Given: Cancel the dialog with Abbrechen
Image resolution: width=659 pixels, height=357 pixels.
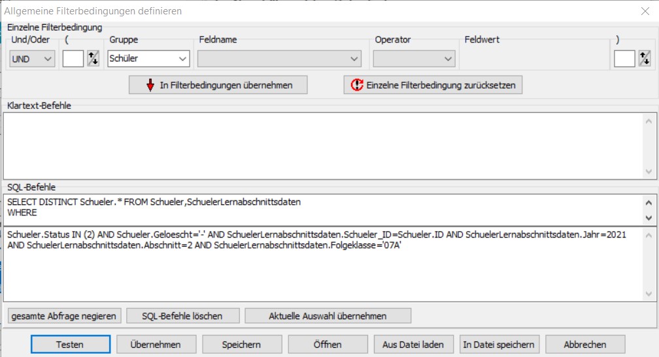Looking at the screenshot, I should [585, 344].
